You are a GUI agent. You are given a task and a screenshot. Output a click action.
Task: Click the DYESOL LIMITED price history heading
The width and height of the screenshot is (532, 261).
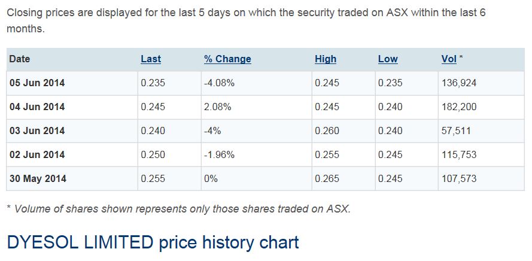click(153, 242)
